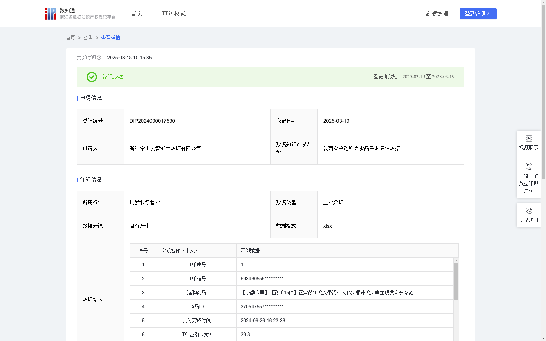Click the 数据知识产权名称 label cell
The width and height of the screenshot is (546, 341).
coord(294,149)
